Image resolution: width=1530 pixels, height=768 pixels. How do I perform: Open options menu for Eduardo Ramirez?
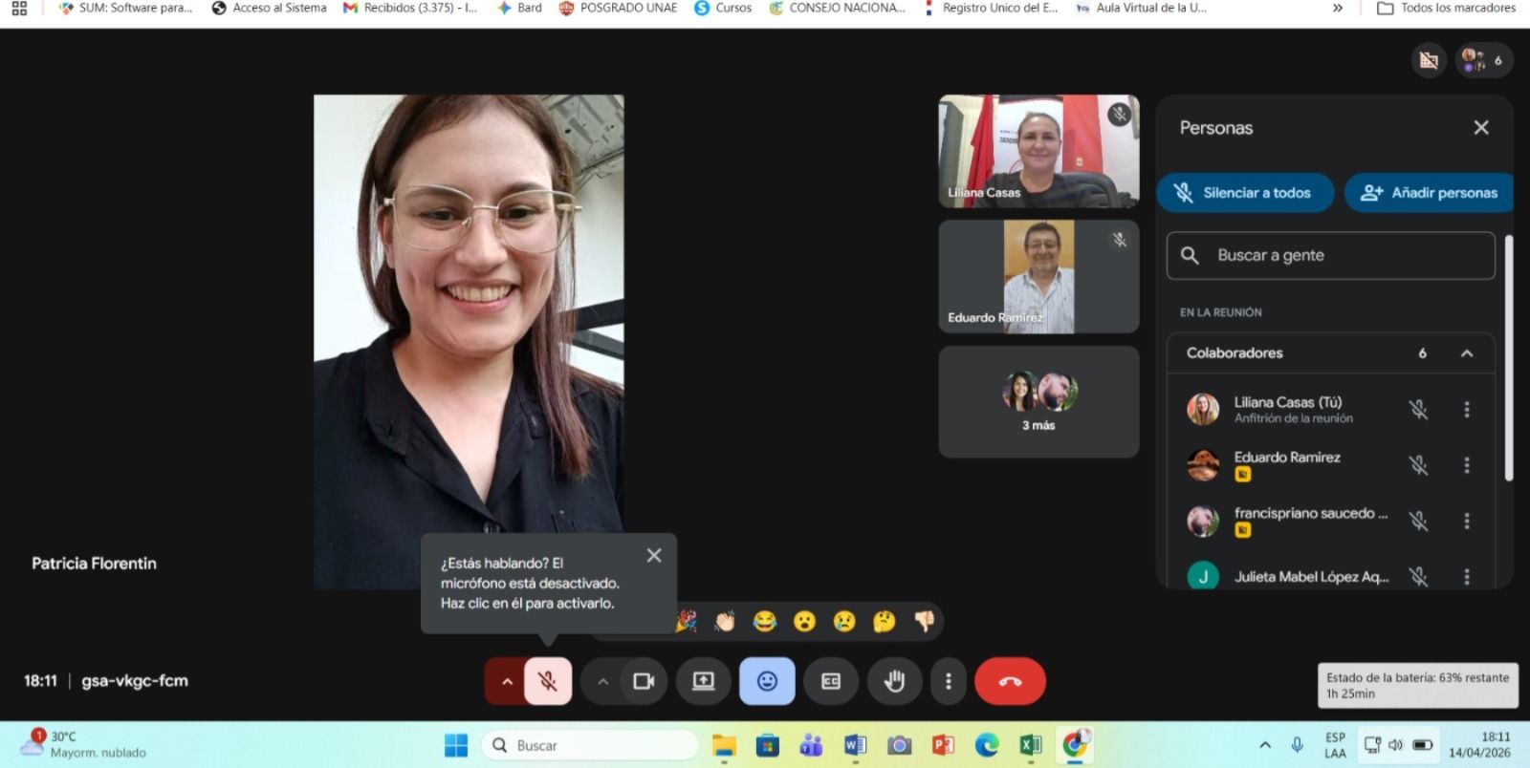[1466, 465]
